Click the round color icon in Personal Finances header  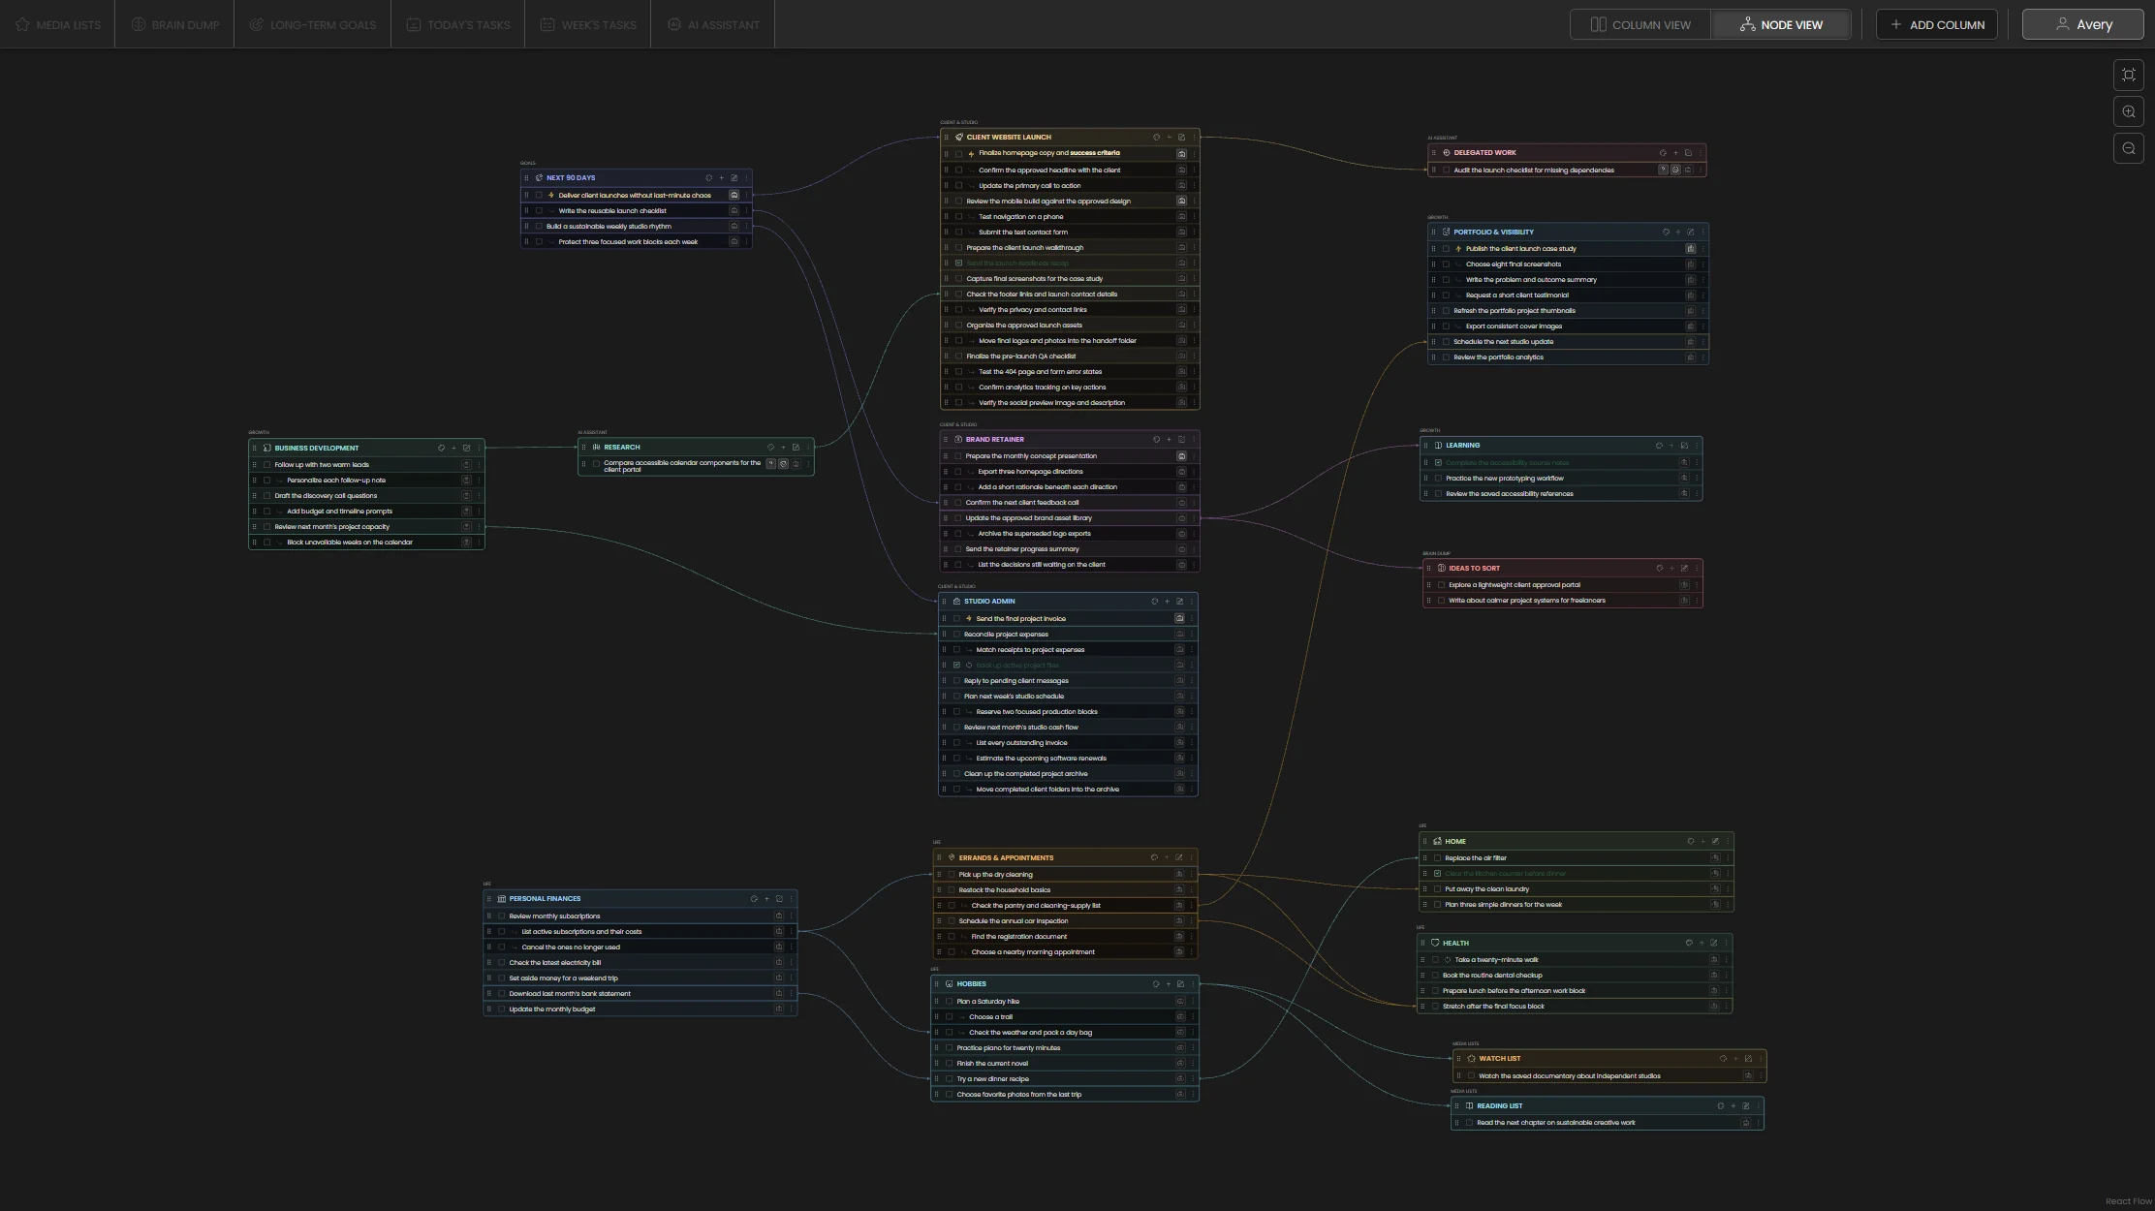(x=754, y=899)
